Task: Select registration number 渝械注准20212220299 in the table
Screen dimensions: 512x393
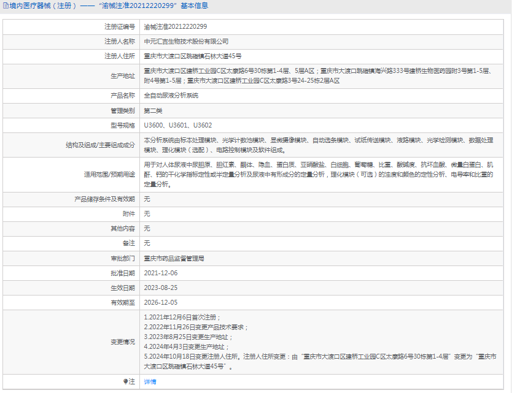Action: coord(176,27)
